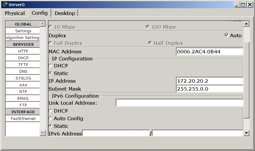Viewport: 255px width, 151px height.
Task: Close the Server0 window
Action: (x=250, y=5)
